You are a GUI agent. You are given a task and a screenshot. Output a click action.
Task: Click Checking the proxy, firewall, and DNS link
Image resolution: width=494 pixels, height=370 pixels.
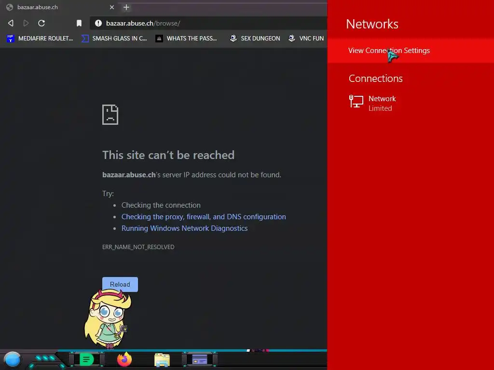204,217
